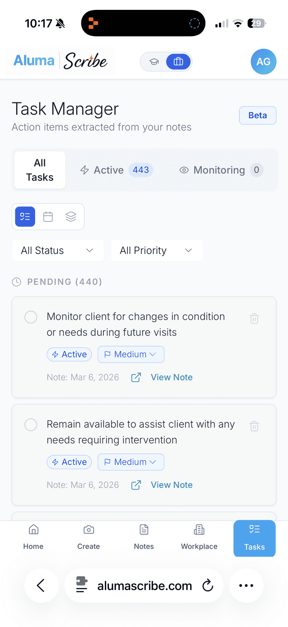Check off the 'Remain available to assist' task
288x627 pixels.
31,425
